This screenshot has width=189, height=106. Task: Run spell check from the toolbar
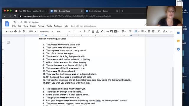pyautogui.click(x=19, y=32)
